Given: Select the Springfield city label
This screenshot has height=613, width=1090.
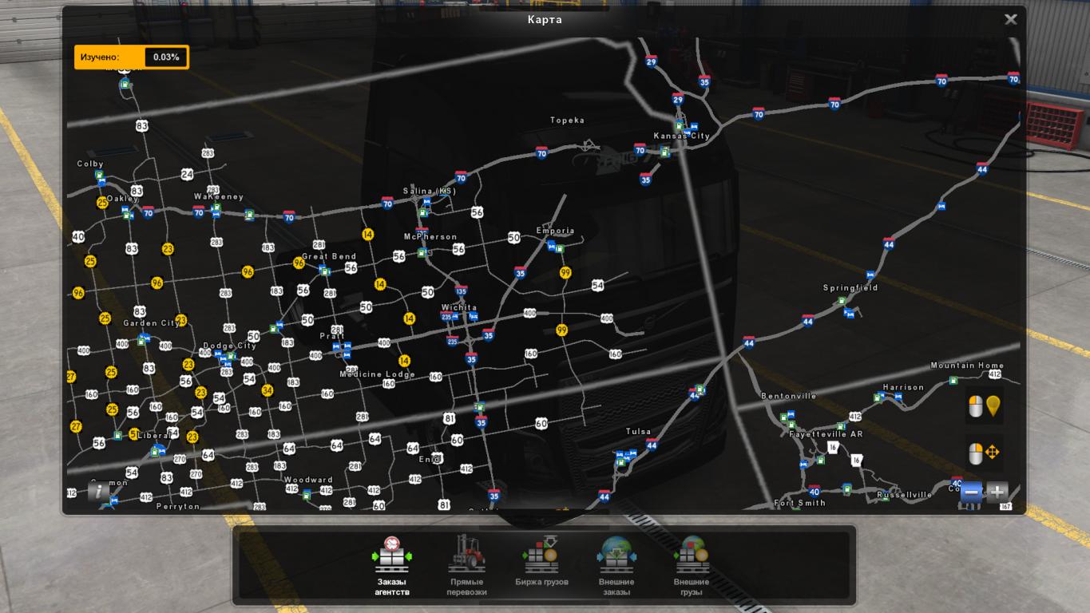Looking at the screenshot, I should point(850,288).
